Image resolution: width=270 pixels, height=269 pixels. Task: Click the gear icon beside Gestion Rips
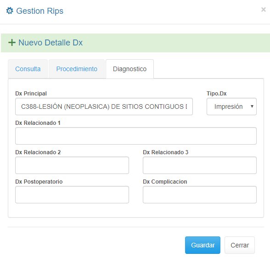tap(10, 11)
